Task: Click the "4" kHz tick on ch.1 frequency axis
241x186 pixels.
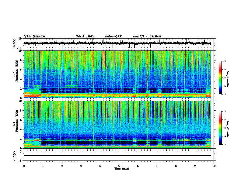Action: pyautogui.click(x=21, y=79)
